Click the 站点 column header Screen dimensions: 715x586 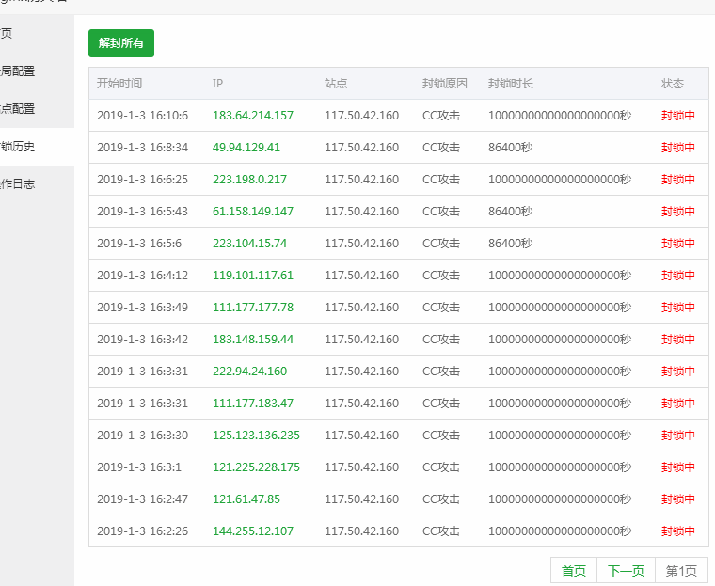tap(336, 84)
